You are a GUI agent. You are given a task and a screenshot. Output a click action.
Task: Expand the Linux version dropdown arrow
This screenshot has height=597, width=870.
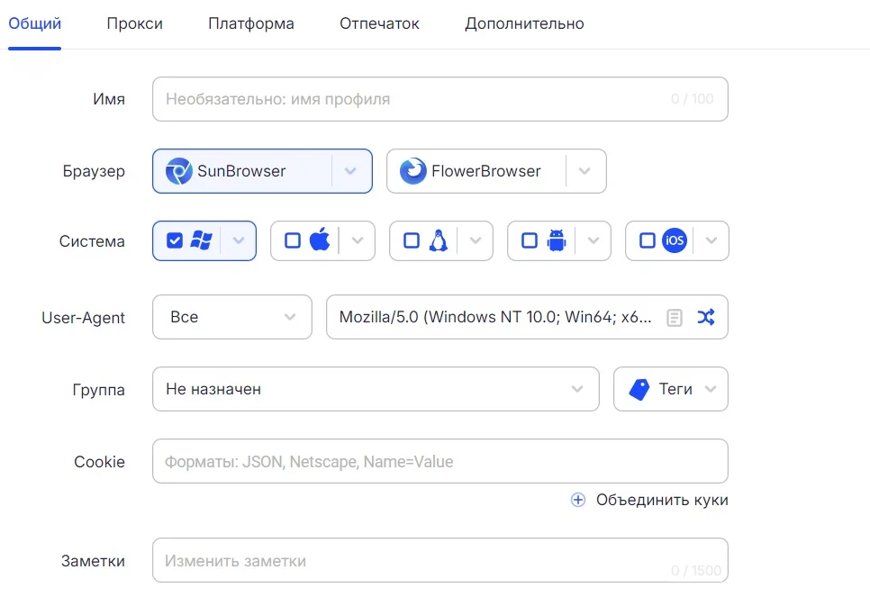point(476,240)
